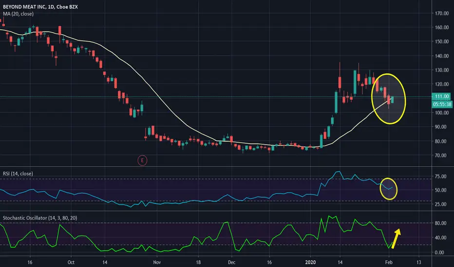Click the RSI 50.00 axis label
The height and width of the screenshot is (267, 454).
[x=440, y=190]
